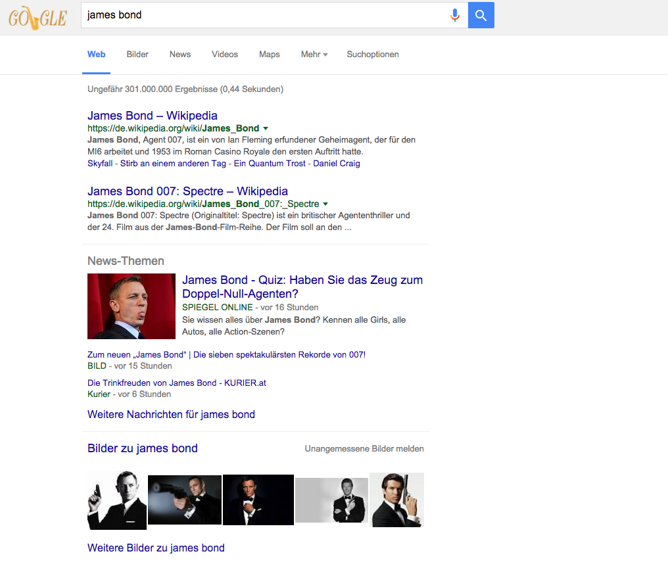The image size is (668, 564).
Task: Expand arrow next to James_Bond Wikipedia URL
Action: click(x=266, y=128)
